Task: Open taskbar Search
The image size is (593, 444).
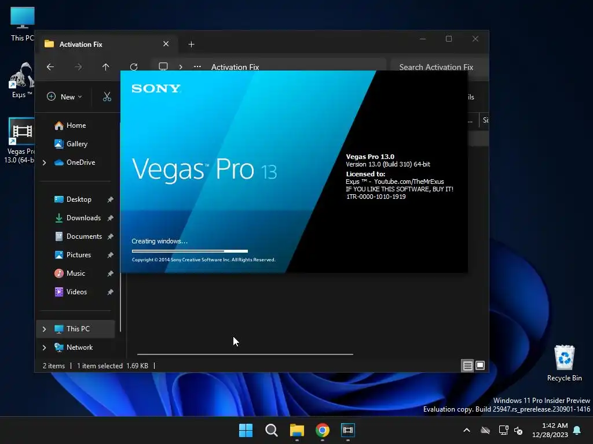Action: coord(271,430)
